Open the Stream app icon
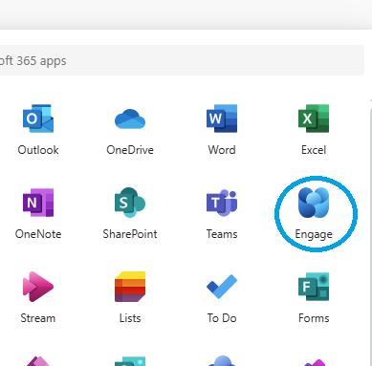The image size is (372, 366). [38, 287]
